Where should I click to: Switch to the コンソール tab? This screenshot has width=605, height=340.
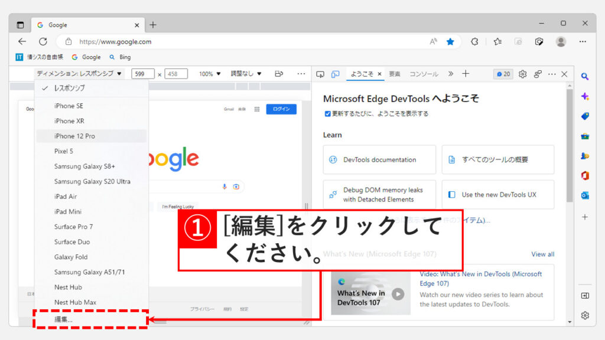[424, 74]
